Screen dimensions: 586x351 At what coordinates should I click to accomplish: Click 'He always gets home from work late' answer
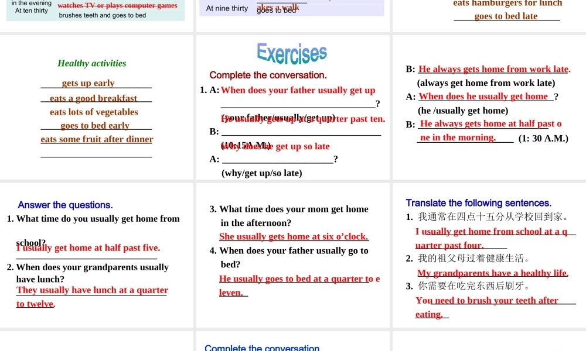coord(494,69)
